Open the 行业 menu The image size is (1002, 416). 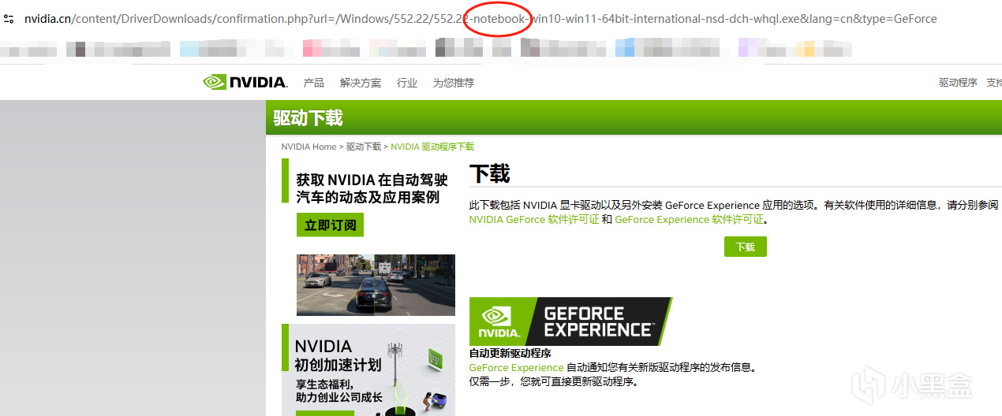(407, 83)
